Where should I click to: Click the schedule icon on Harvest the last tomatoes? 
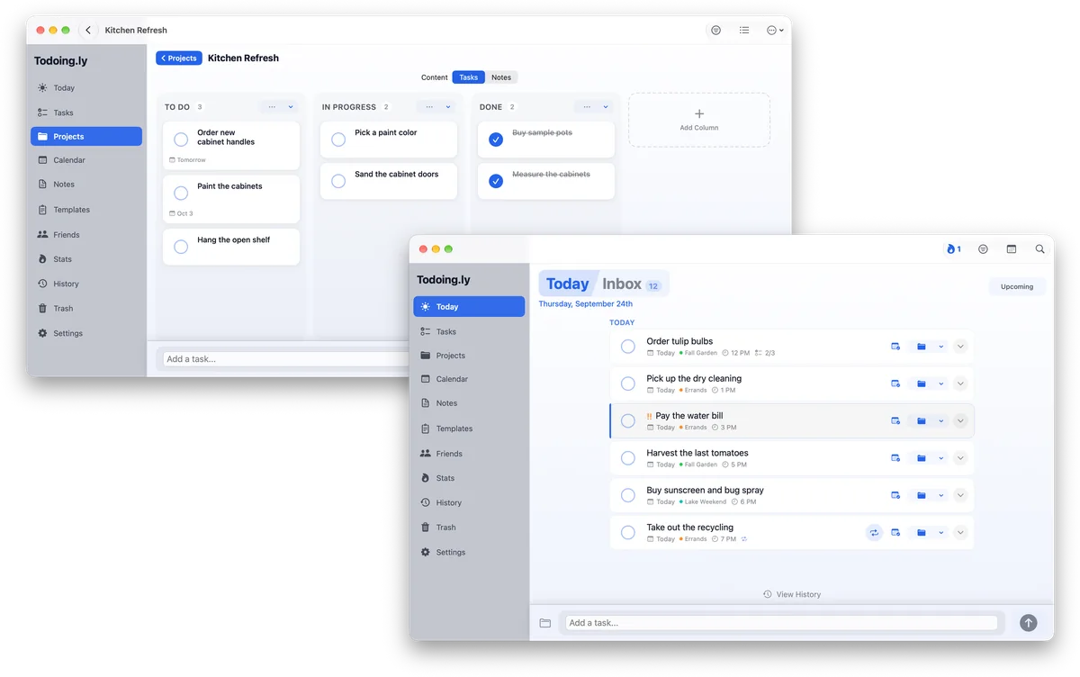(895, 458)
